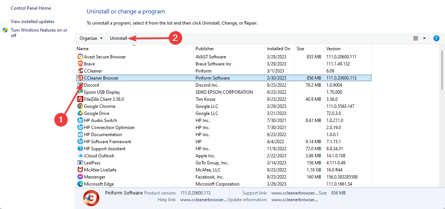This screenshot has height=209, width=445.
Task: Expand the view options dropdown arrow
Action: pos(425,38)
